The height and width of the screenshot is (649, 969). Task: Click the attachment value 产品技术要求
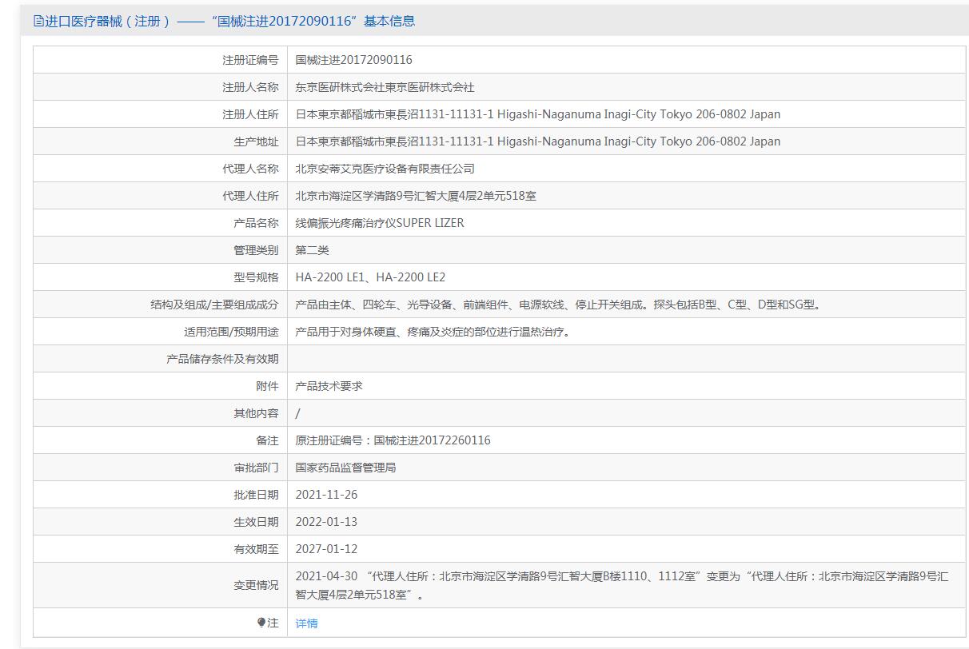[329, 386]
